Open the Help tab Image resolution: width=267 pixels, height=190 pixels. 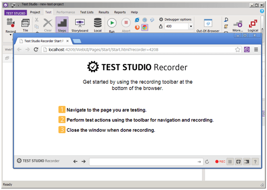134,12
